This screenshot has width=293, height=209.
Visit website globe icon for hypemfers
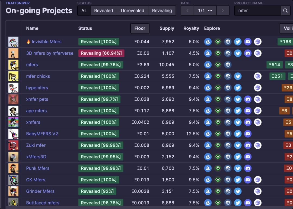[x=258, y=88]
